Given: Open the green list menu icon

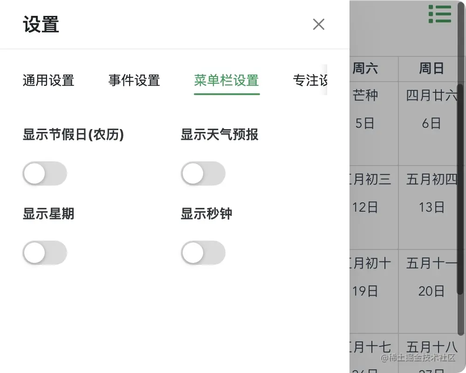Looking at the screenshot, I should [440, 14].
